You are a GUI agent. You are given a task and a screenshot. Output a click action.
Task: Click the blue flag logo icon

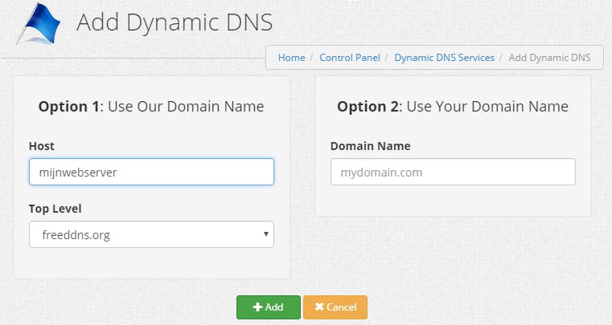point(39,25)
